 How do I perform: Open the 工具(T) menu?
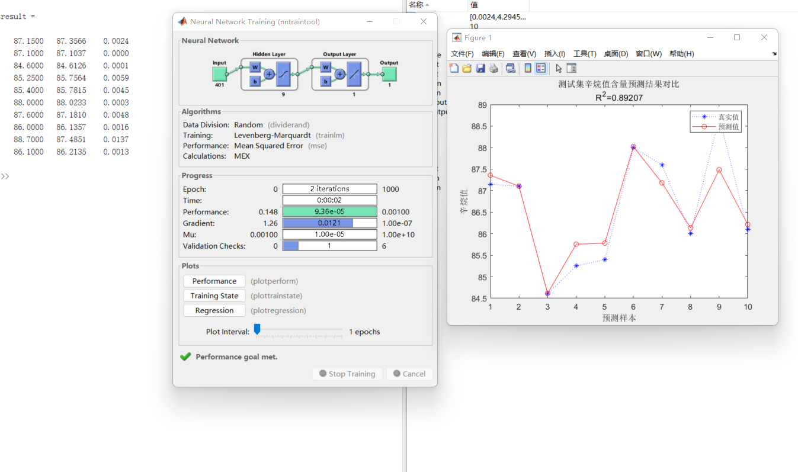[585, 54]
